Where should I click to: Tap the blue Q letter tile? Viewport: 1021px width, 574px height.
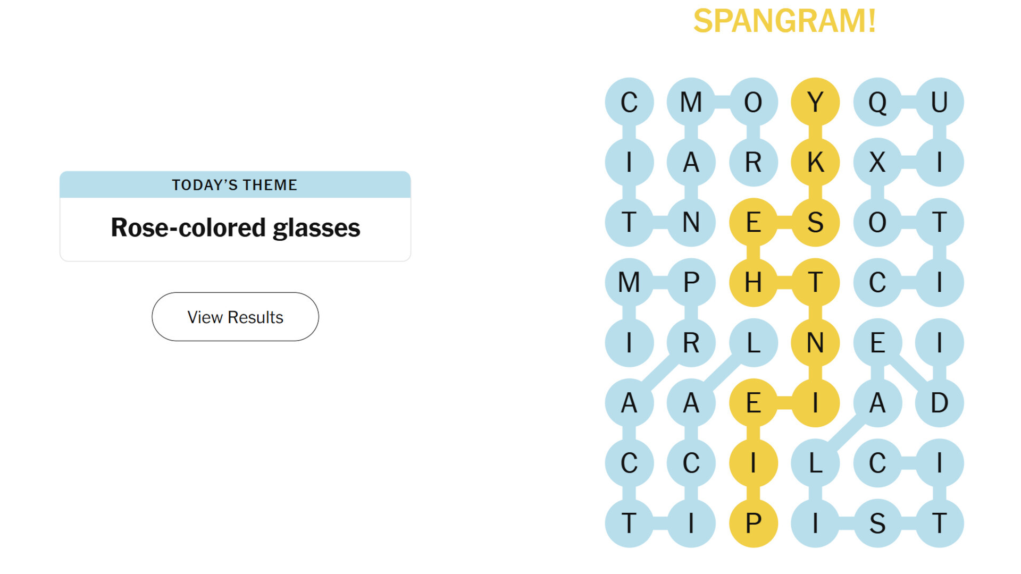(877, 102)
